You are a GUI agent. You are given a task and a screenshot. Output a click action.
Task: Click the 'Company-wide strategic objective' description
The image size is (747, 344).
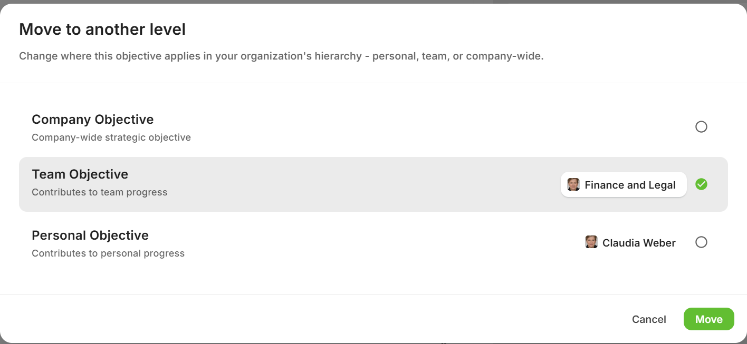point(111,137)
